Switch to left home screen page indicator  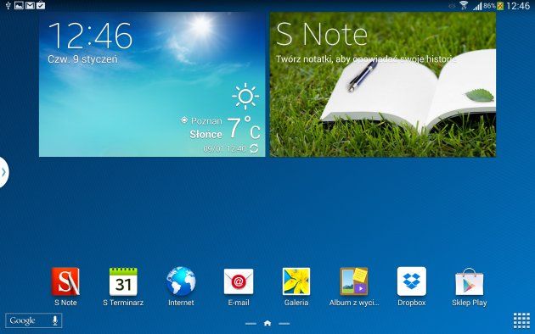click(251, 324)
